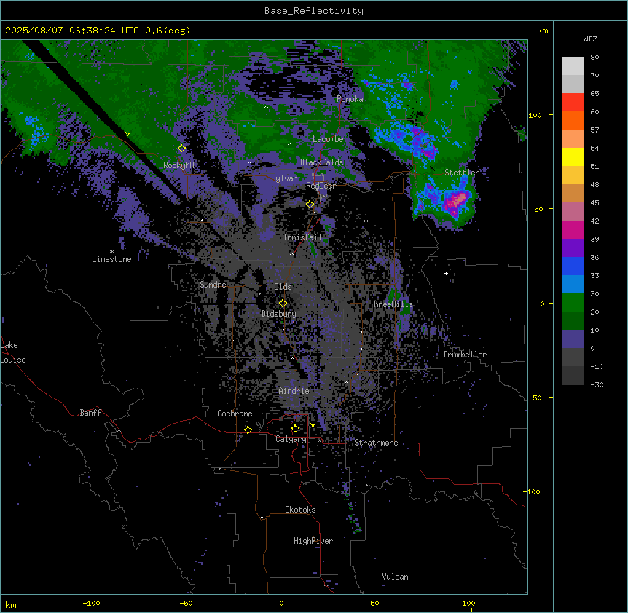
Task: Click the Ponoka town label
Action: [350, 99]
